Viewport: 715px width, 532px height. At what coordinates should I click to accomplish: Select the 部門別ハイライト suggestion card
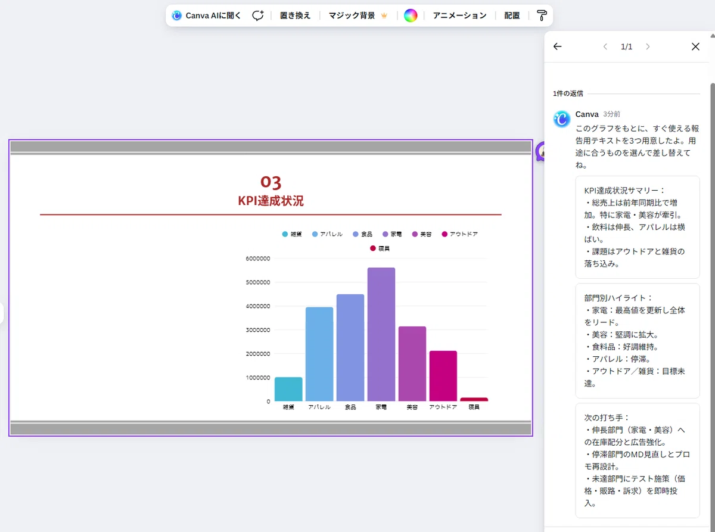[x=638, y=341]
